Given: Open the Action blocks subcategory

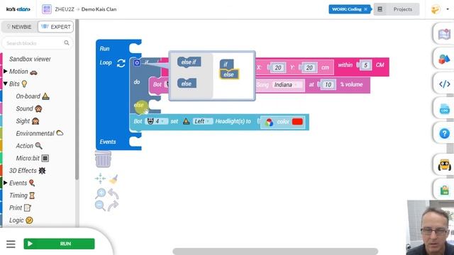Looking at the screenshot, I should tap(29, 146).
